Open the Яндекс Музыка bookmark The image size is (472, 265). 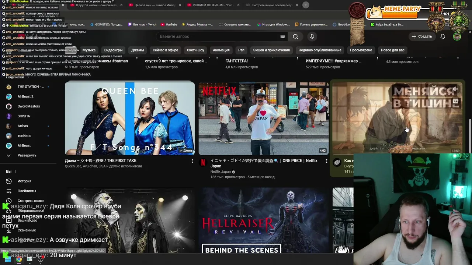[197, 25]
